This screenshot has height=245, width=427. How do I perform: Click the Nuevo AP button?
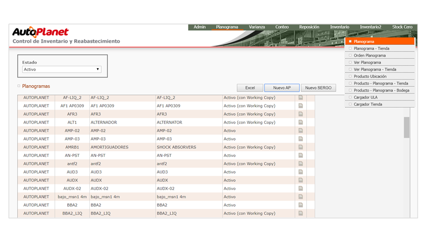pyautogui.click(x=282, y=88)
